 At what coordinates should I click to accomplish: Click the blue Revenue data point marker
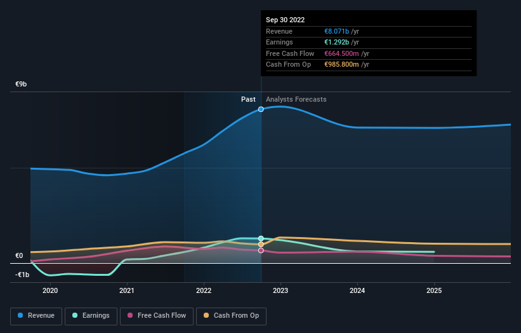261,109
